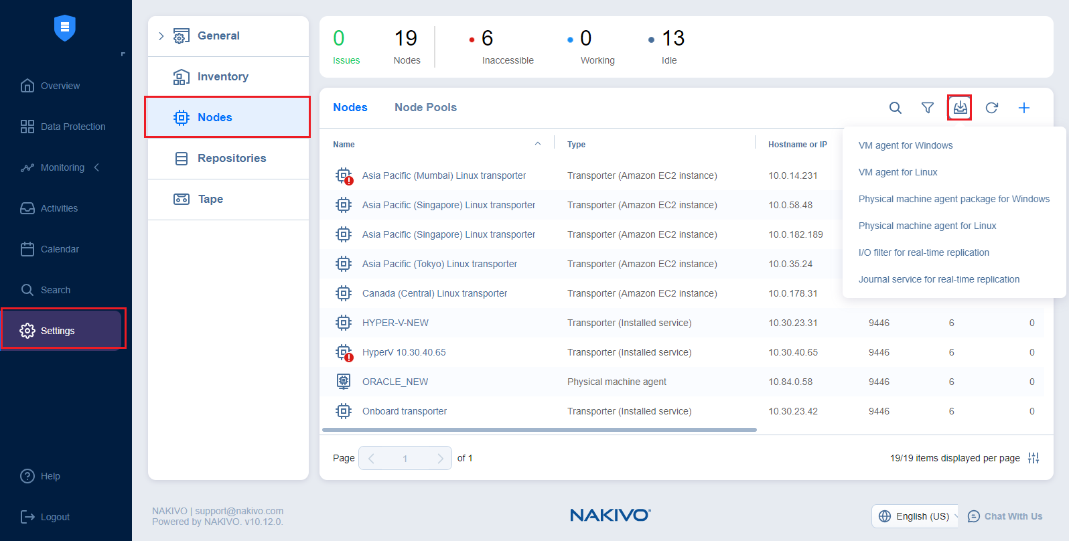Click the NAKIVO shield logo
Screen dimensions: 1069x541
point(65,27)
